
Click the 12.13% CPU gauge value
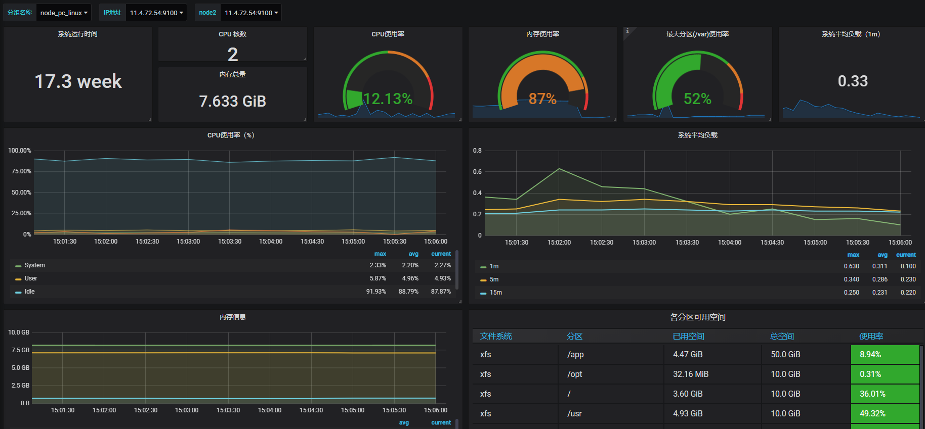pyautogui.click(x=388, y=99)
